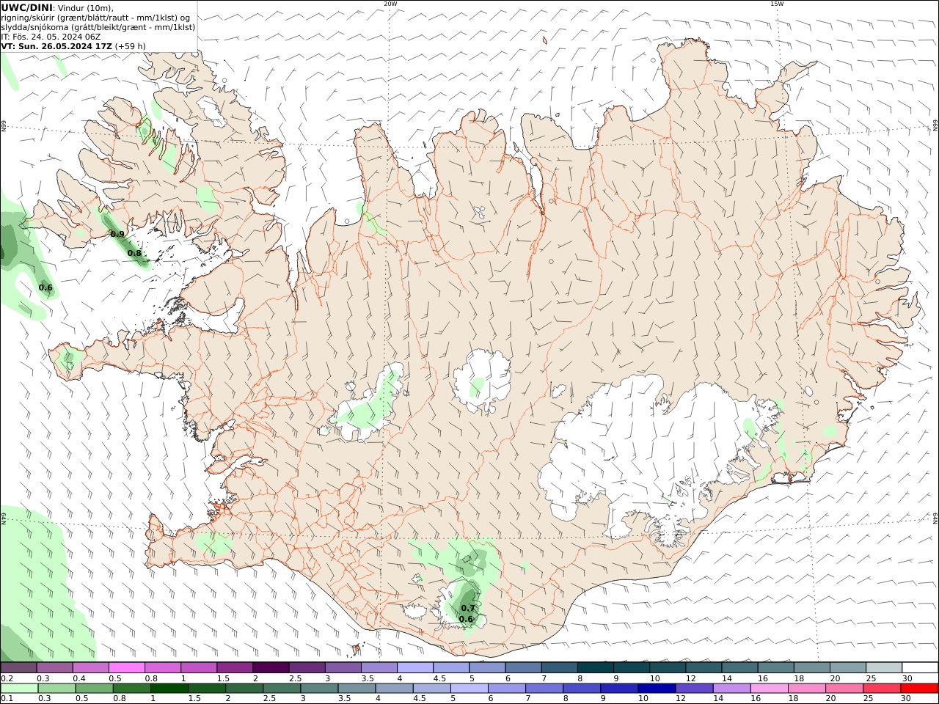
Task: Click the '(+59 h)' forecast offset text
Action: pos(130,46)
